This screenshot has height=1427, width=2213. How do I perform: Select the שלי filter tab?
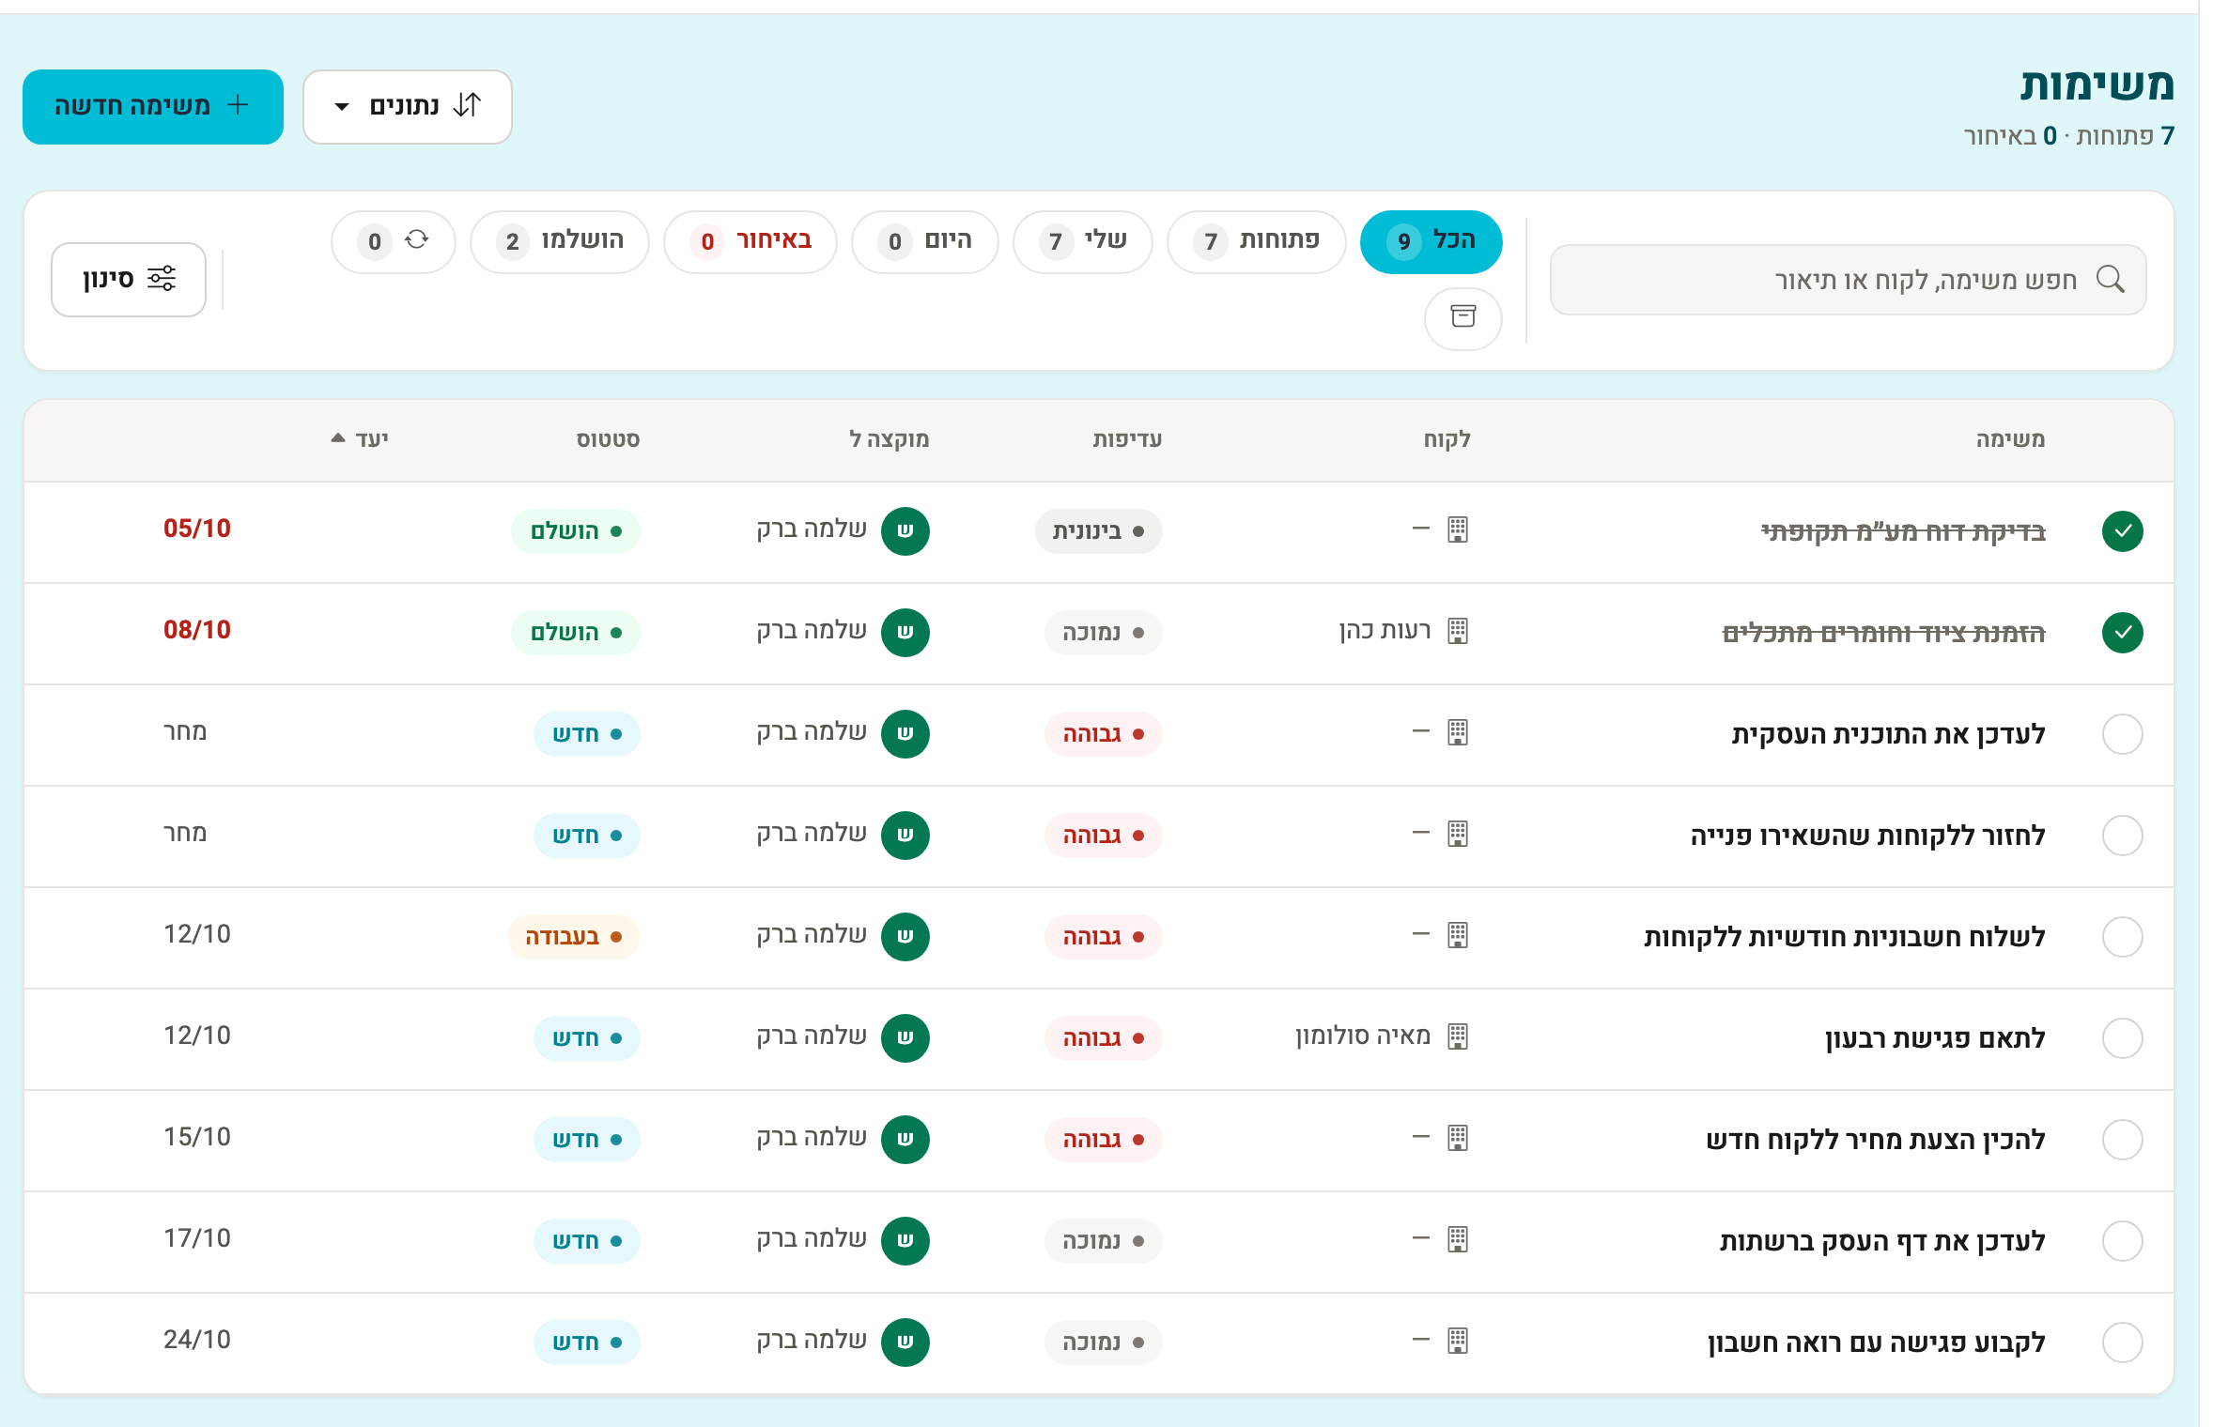coord(1082,241)
